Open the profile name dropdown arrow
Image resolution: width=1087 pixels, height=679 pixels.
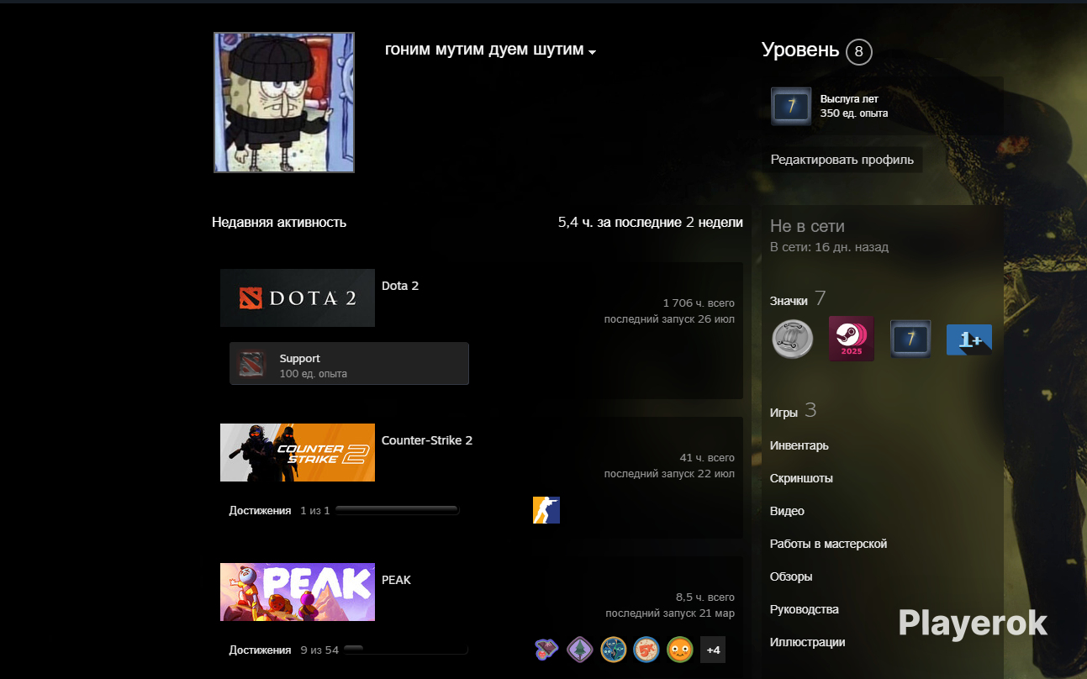[592, 52]
